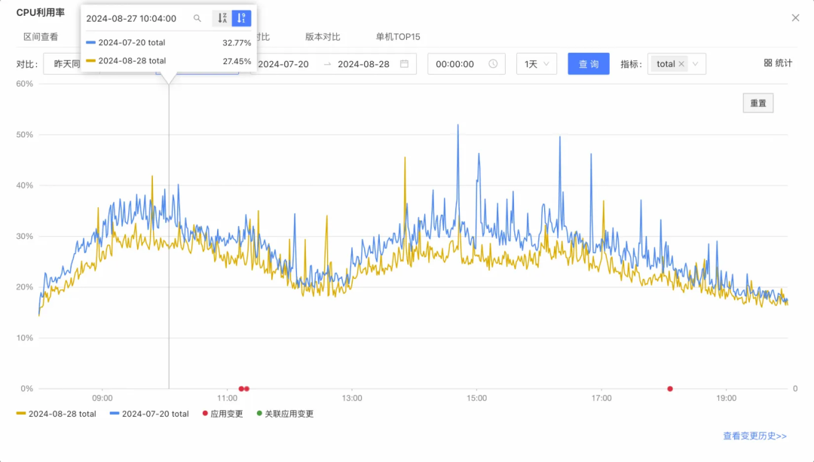Click the clock icon in the time field
The height and width of the screenshot is (462, 814).
(x=493, y=64)
